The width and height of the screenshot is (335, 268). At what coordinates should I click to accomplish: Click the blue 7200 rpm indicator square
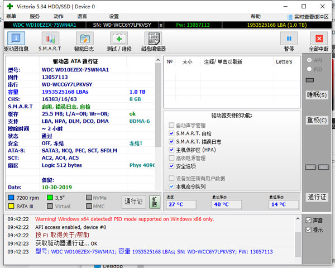tap(11, 198)
